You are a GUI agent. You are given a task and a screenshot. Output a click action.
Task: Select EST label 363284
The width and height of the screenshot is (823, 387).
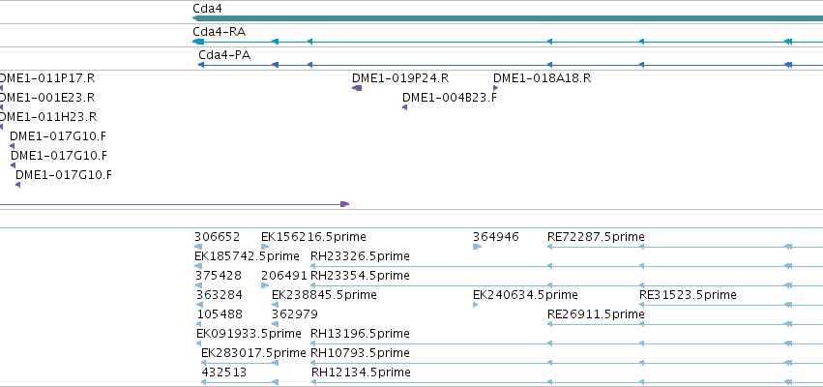[x=220, y=295]
